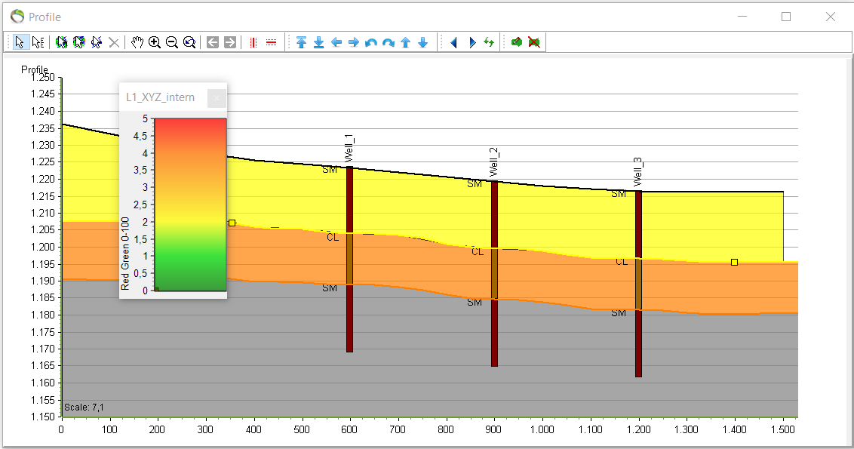
Task: Click the gray X delete icon
Action: click(x=114, y=42)
